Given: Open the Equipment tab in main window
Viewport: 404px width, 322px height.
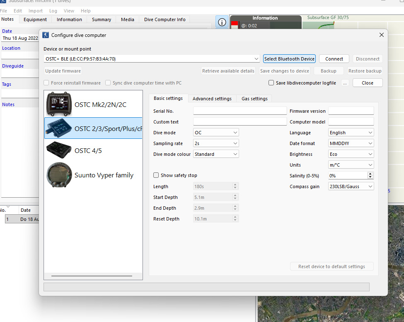Looking at the screenshot, I should click(35, 19).
